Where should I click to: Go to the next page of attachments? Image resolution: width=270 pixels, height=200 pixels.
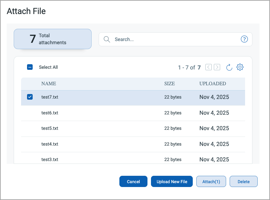[x=217, y=67]
